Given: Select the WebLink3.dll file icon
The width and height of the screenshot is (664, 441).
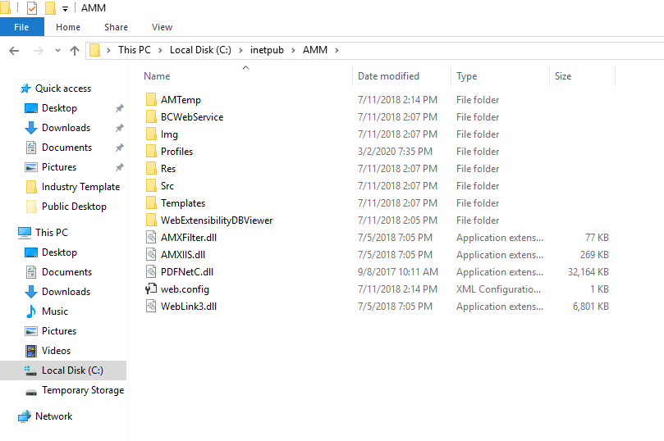Looking at the screenshot, I should click(151, 306).
